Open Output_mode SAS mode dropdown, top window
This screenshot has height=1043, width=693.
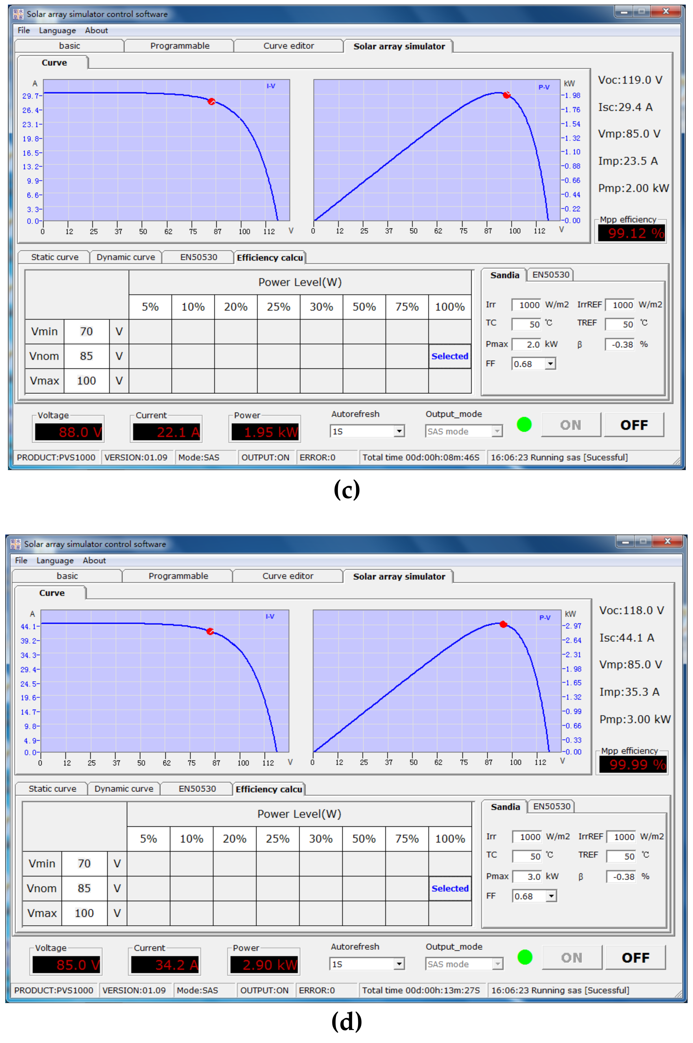[497, 431]
